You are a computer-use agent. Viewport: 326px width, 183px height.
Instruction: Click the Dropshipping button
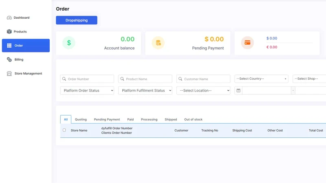[x=77, y=20]
